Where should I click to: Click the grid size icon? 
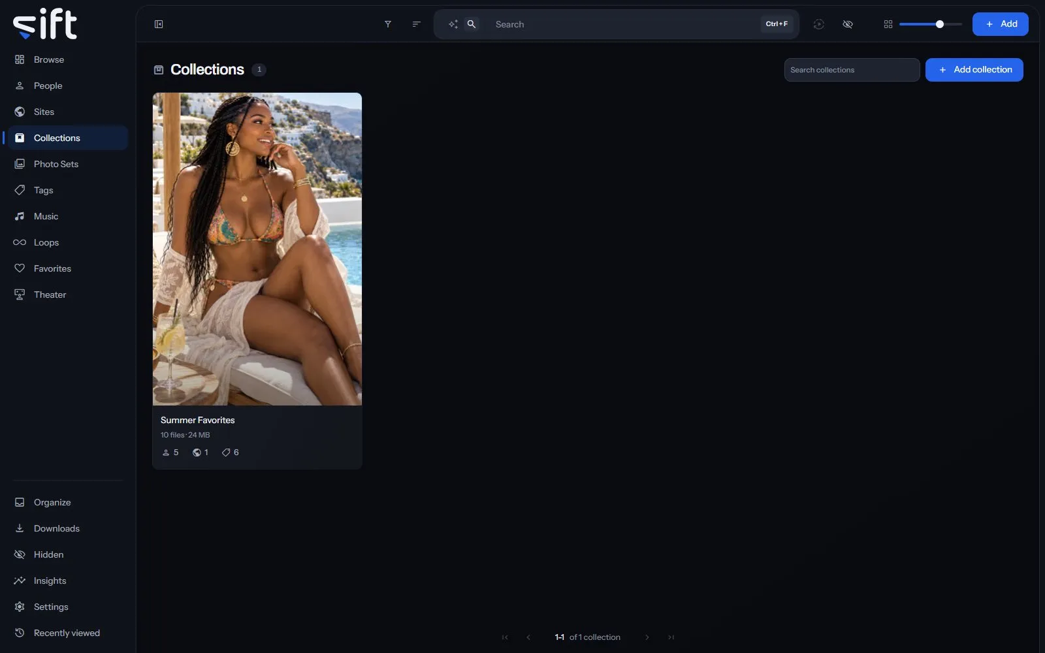coord(888,24)
